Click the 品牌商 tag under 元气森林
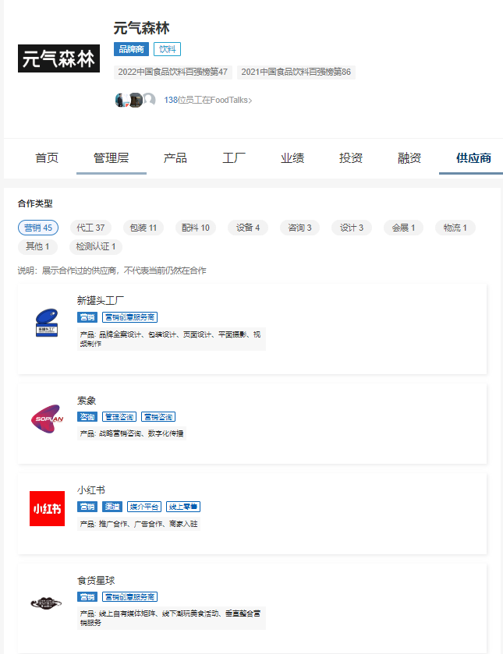This screenshot has width=503, height=654. coord(132,49)
